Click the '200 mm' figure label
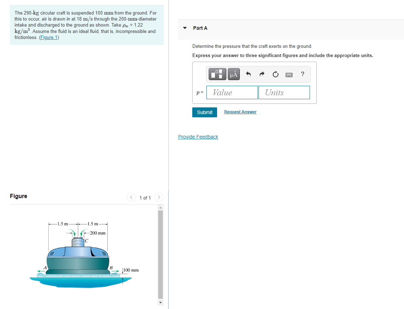The image size is (404, 309). point(98,233)
